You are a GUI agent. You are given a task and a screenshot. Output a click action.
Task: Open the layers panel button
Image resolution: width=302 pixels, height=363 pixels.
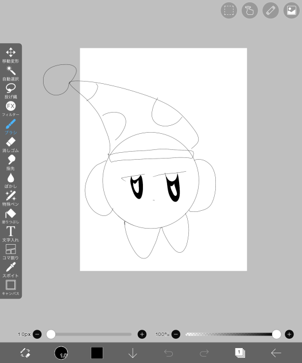(240, 353)
